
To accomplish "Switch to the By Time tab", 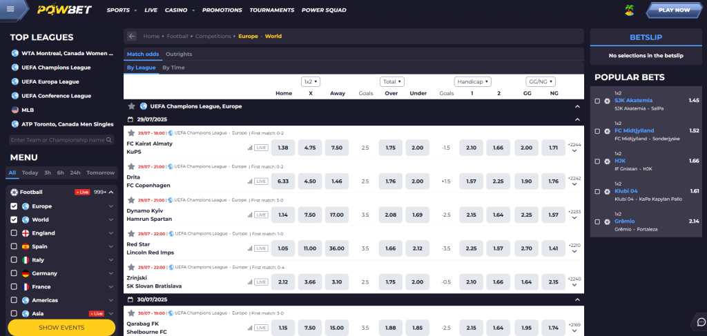I will [173, 68].
